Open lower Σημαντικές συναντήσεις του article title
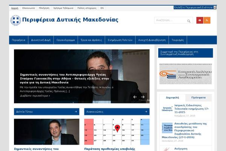The width and height of the screenshot is (226, 151). (36, 149)
